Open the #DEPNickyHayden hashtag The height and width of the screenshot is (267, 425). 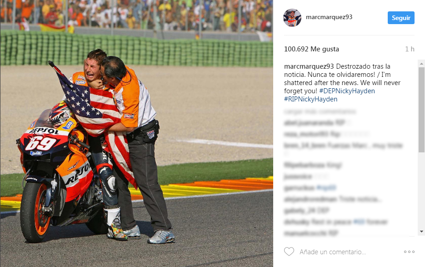click(x=347, y=91)
